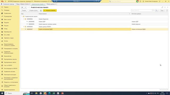The height and width of the screenshot is (95, 170).
Task: Navigate back with the left arrow
Action: (22, 7)
